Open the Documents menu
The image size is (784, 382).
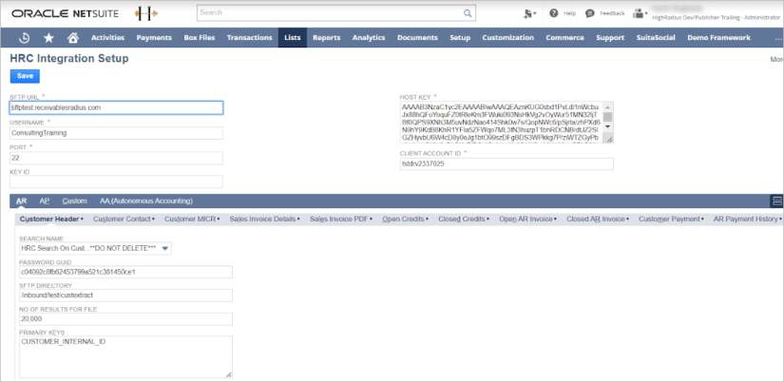pyautogui.click(x=417, y=37)
